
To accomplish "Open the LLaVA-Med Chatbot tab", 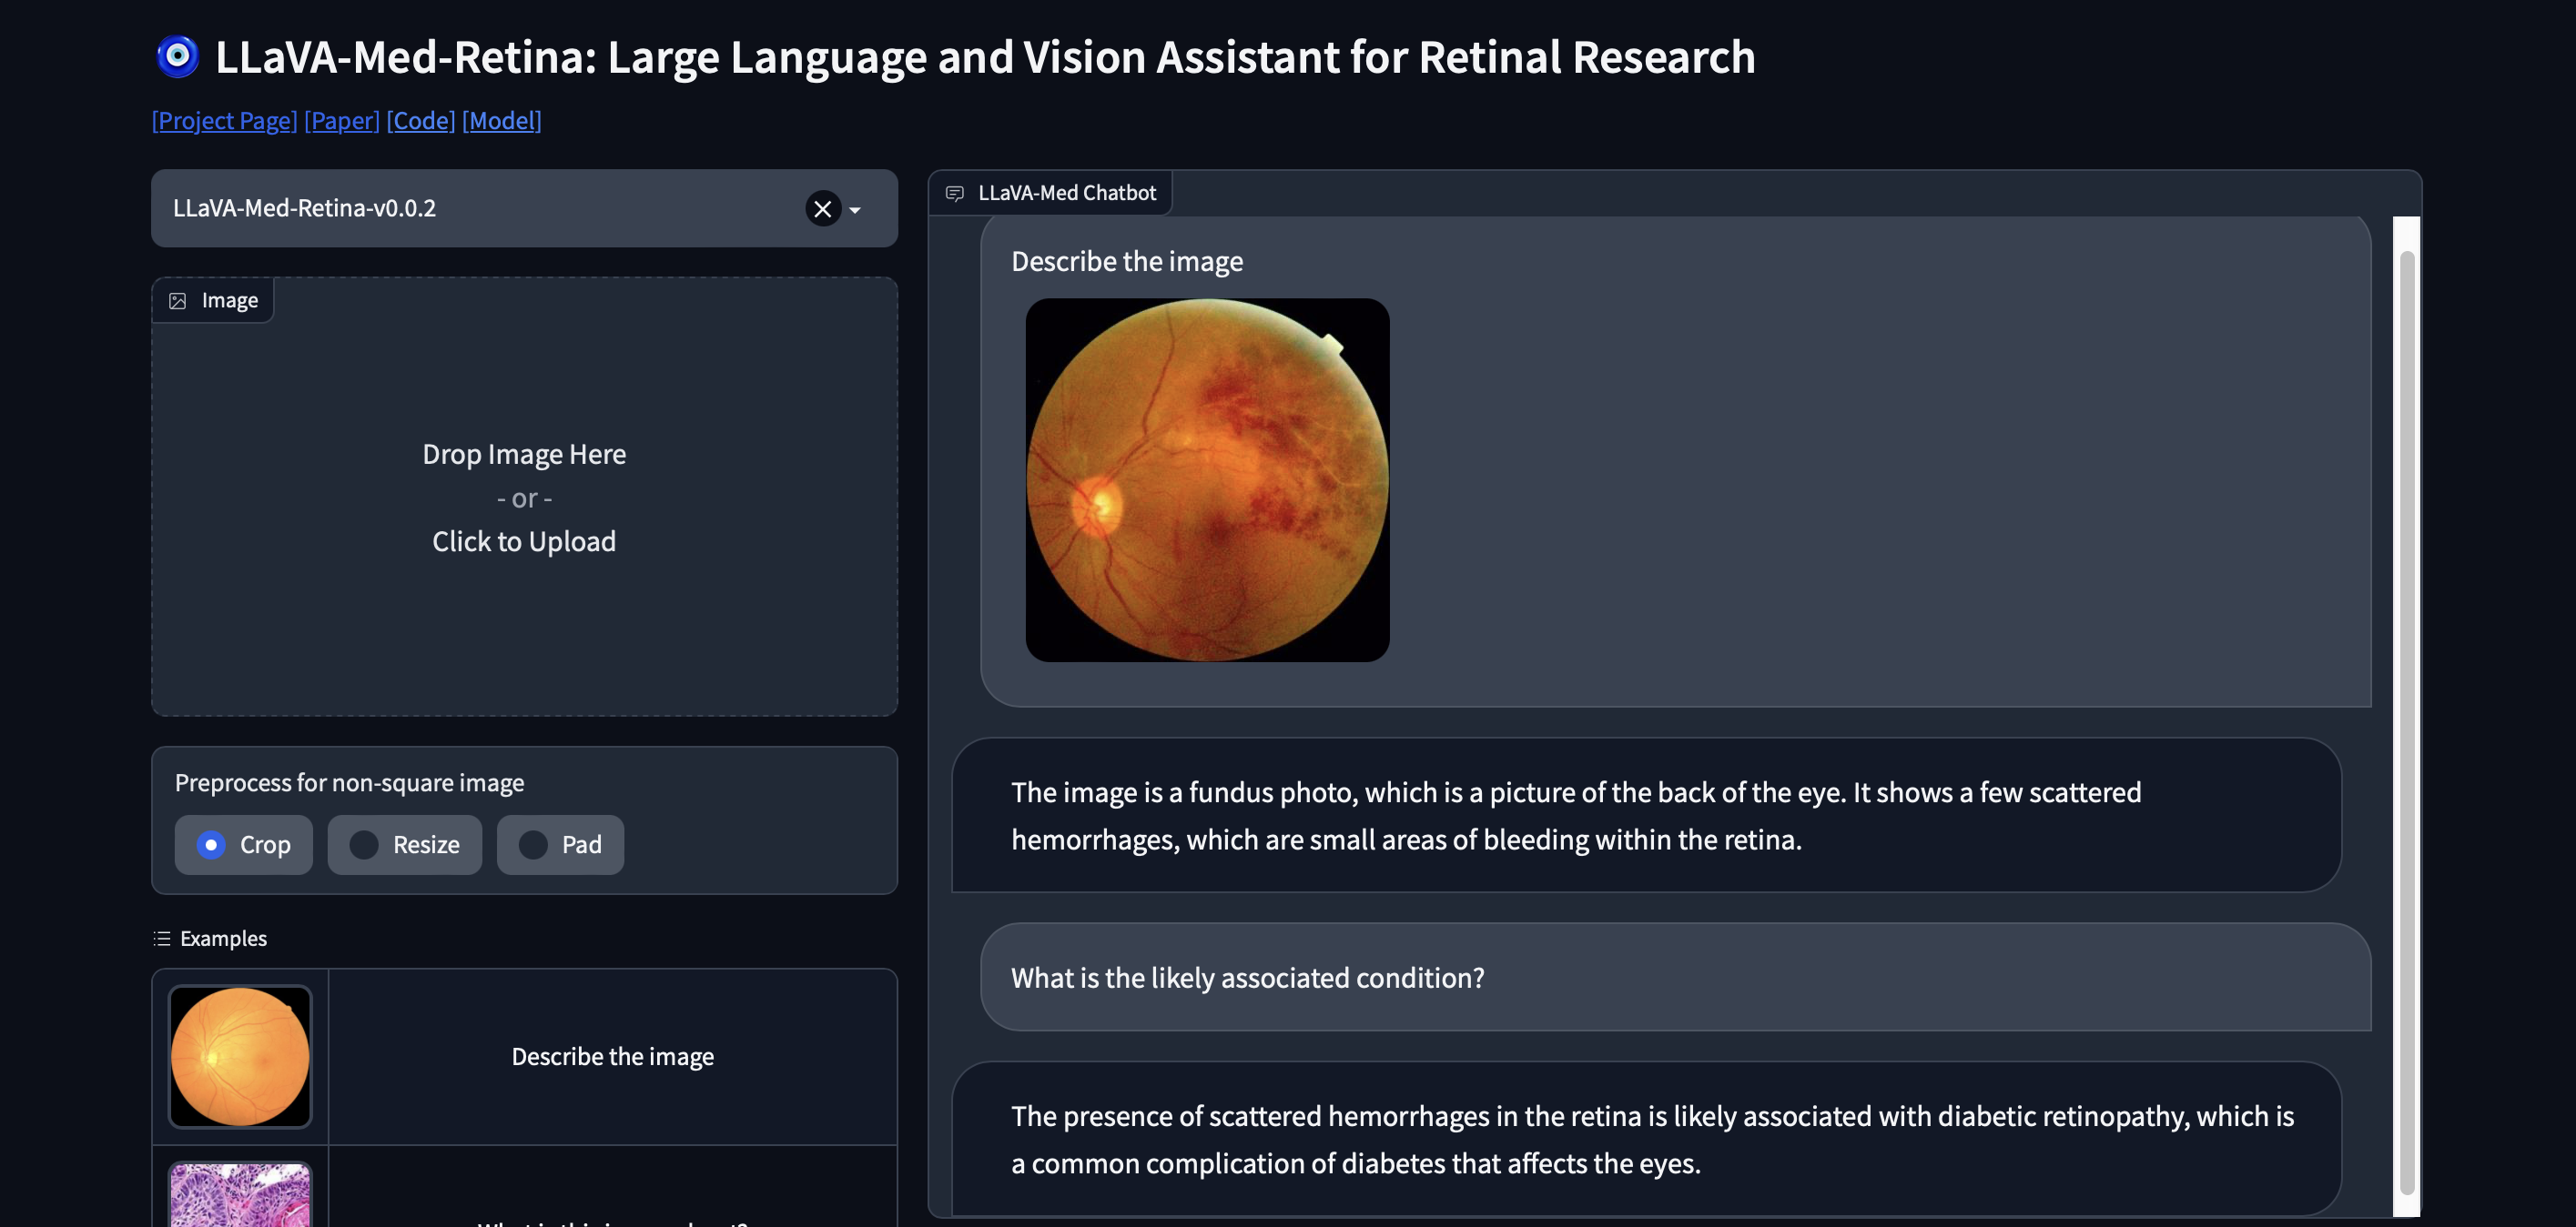I will [1049, 192].
